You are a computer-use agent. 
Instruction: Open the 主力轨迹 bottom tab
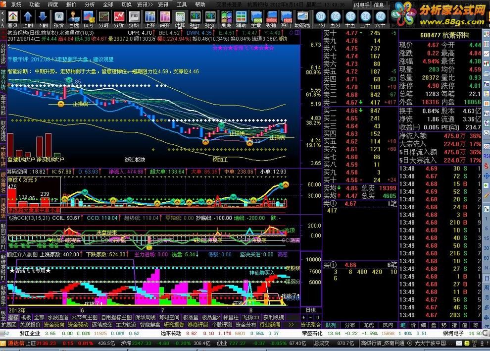tap(126, 325)
